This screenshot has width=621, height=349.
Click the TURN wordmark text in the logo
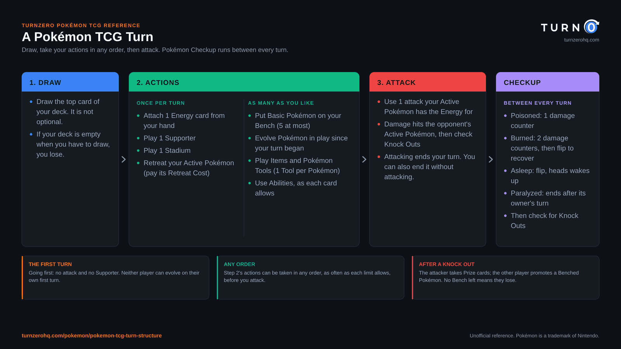coord(560,28)
